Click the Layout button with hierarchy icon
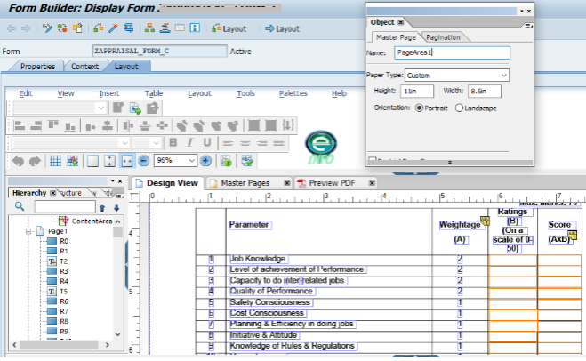The width and height of the screenshot is (586, 361). (229, 28)
